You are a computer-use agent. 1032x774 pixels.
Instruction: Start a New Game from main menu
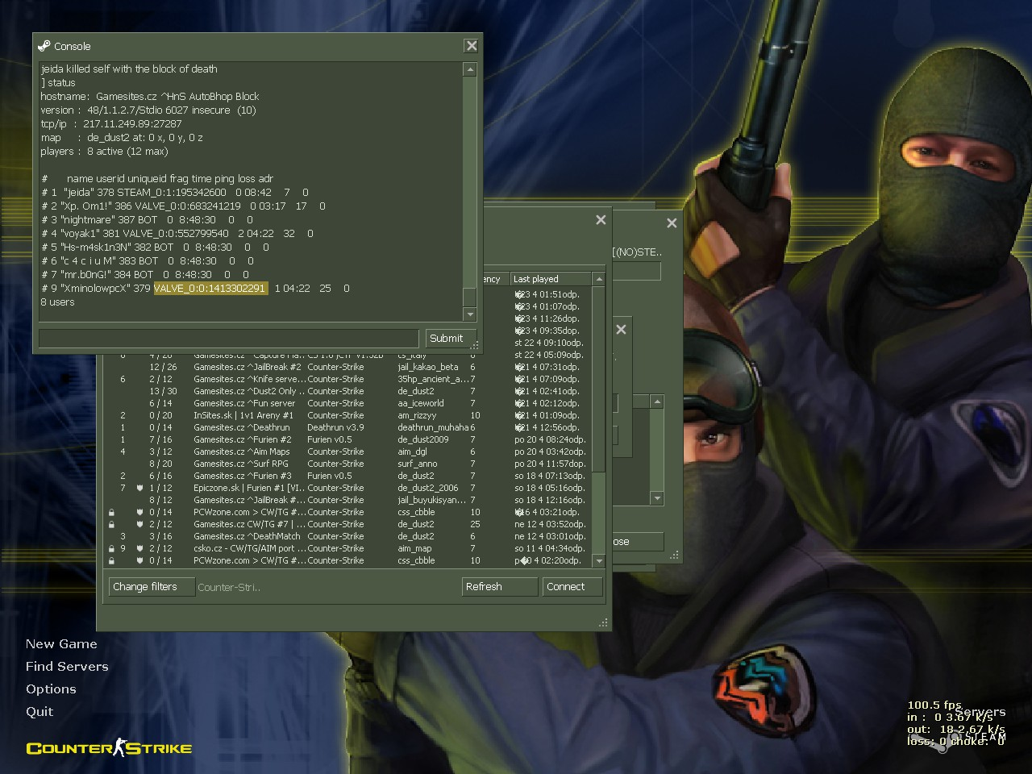pos(61,644)
